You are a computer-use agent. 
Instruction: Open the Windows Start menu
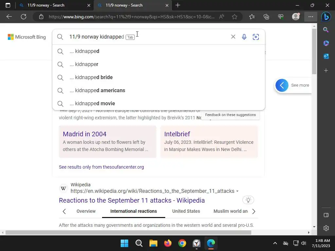pos(124,243)
